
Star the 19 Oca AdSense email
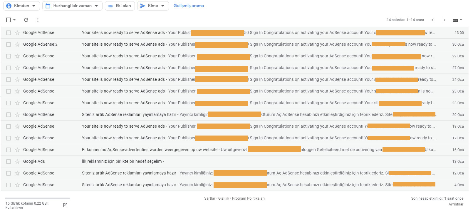[x=17, y=126]
